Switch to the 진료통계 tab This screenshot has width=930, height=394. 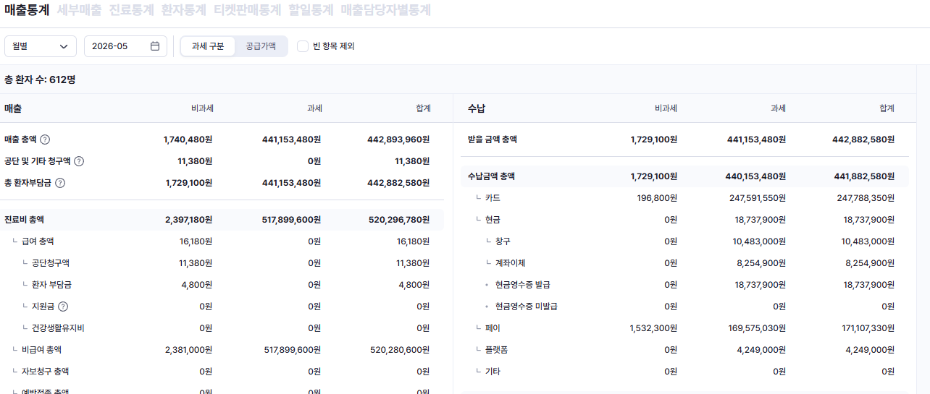coord(131,10)
